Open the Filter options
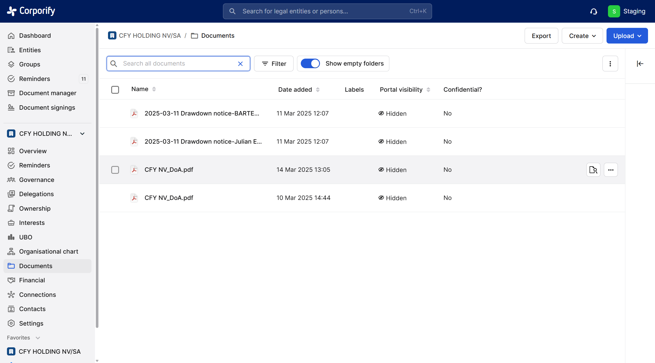Image resolution: width=655 pixels, height=363 pixels. coord(273,64)
